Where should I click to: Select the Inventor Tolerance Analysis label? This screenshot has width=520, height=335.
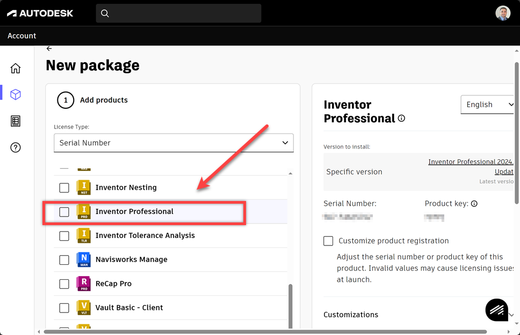(x=145, y=235)
